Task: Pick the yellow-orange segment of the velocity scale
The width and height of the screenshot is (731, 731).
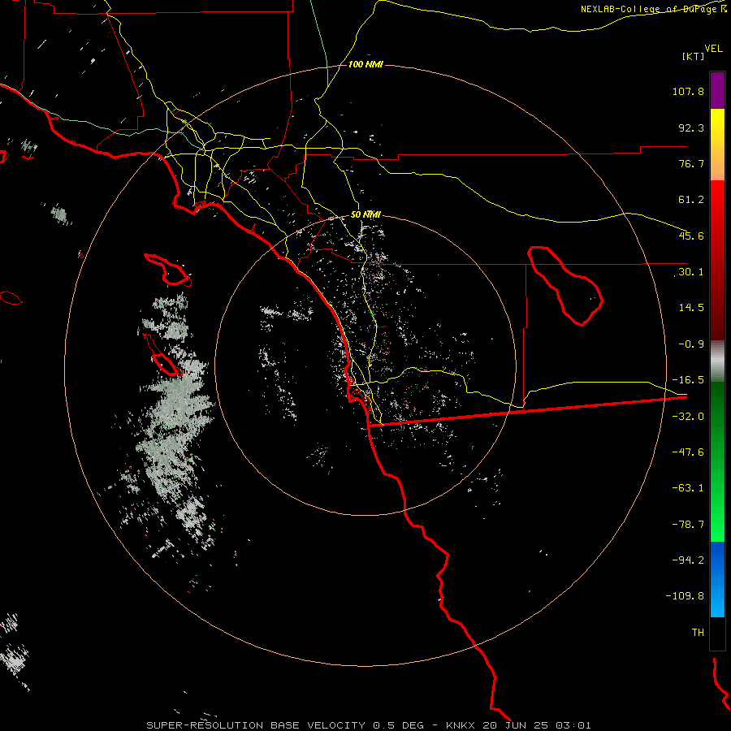Action: [717, 145]
